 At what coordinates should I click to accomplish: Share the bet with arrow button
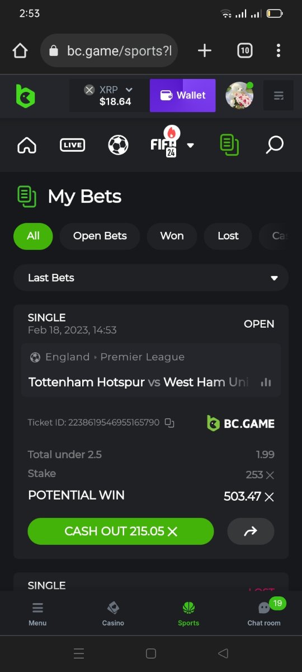(251, 531)
